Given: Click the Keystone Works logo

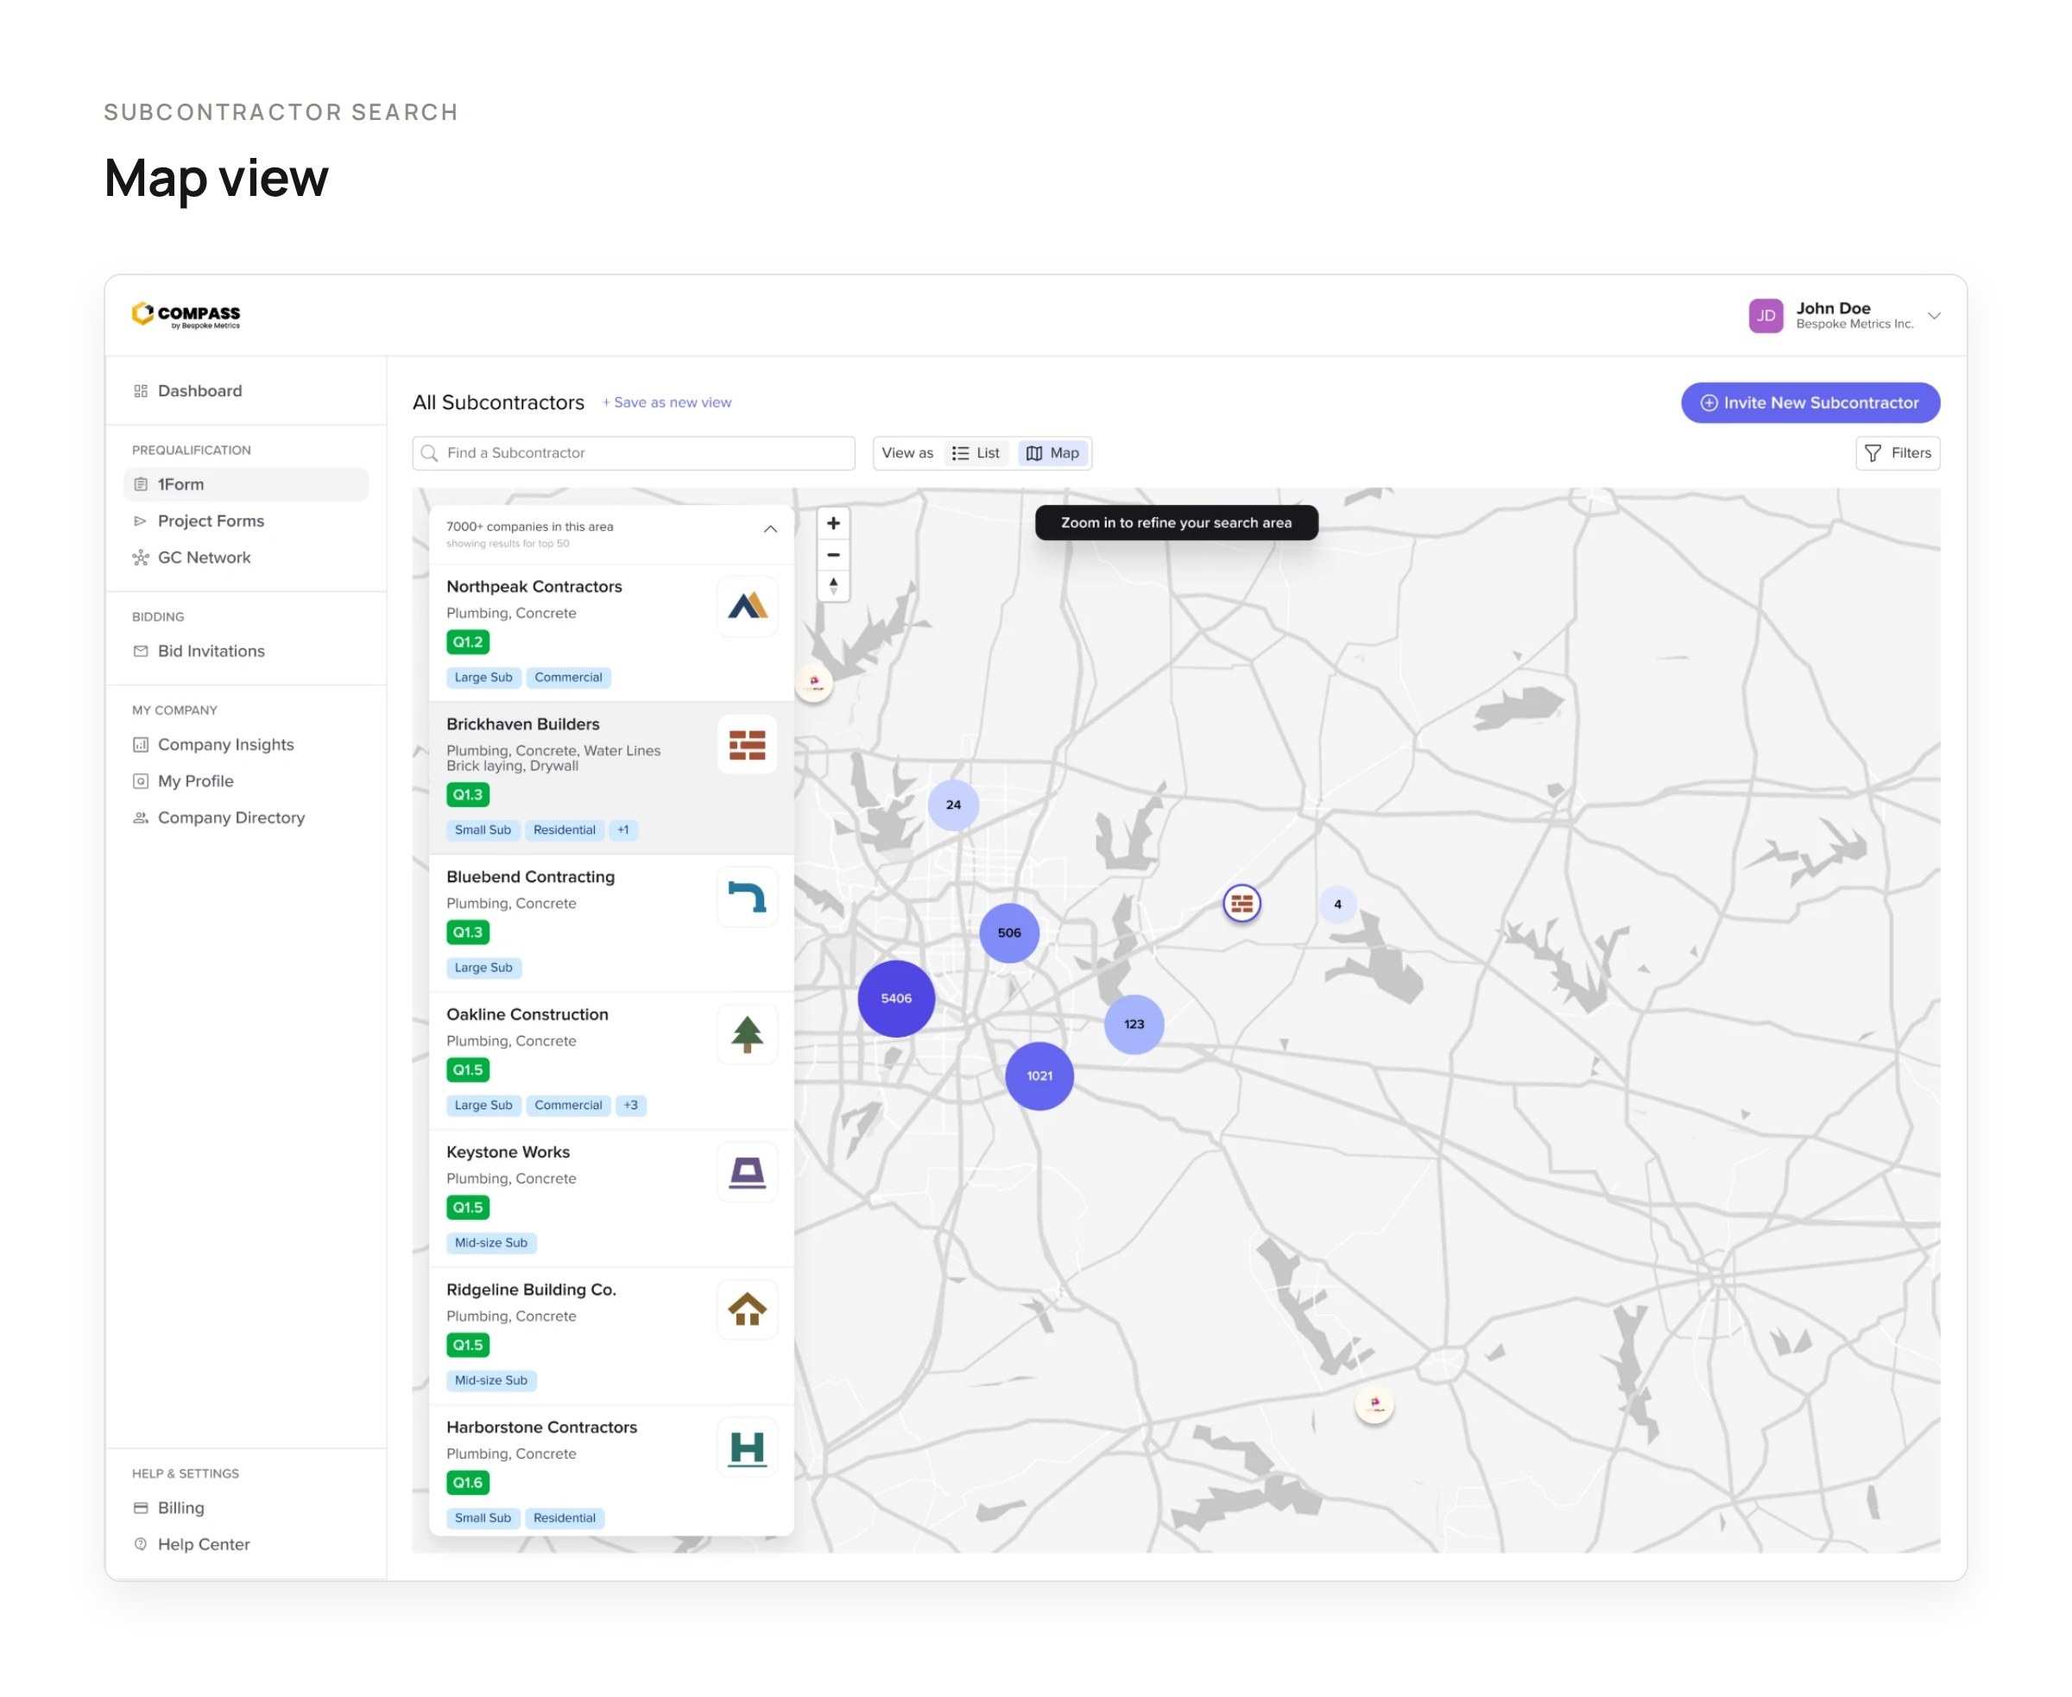Looking at the screenshot, I should click(x=747, y=1173).
